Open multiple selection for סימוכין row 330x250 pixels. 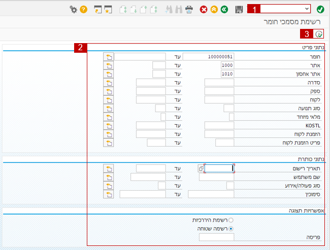tap(108, 195)
